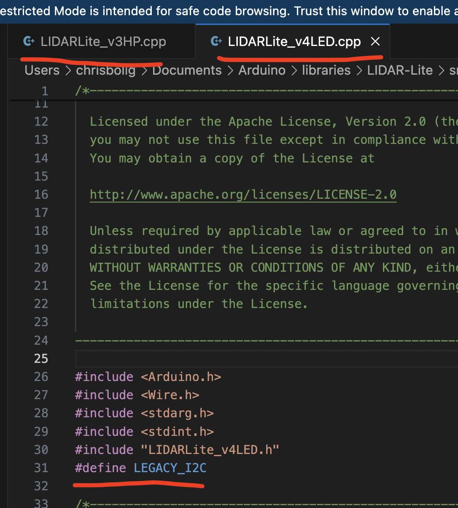Select the libraries breadcrumb item

click(x=326, y=70)
